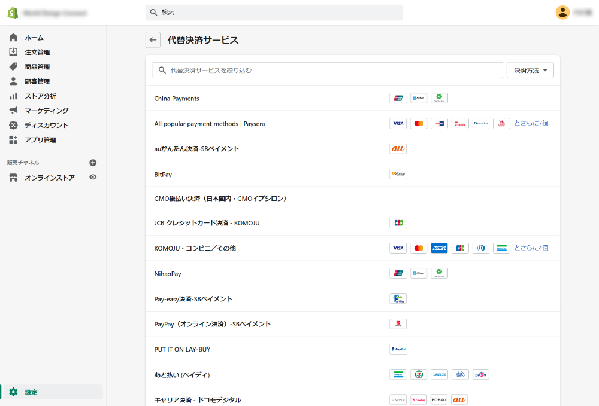
Task: Click the Lawson icon in あと払い row
Action: (x=439, y=374)
